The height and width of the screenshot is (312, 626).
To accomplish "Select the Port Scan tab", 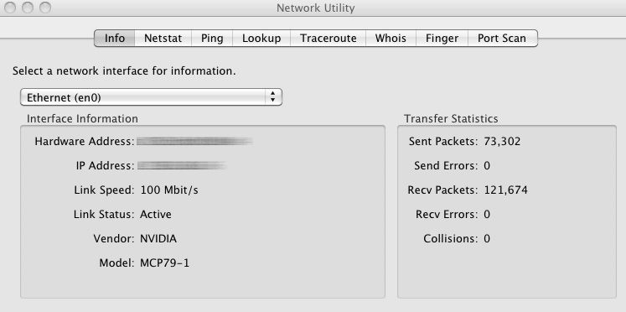I will pos(502,39).
